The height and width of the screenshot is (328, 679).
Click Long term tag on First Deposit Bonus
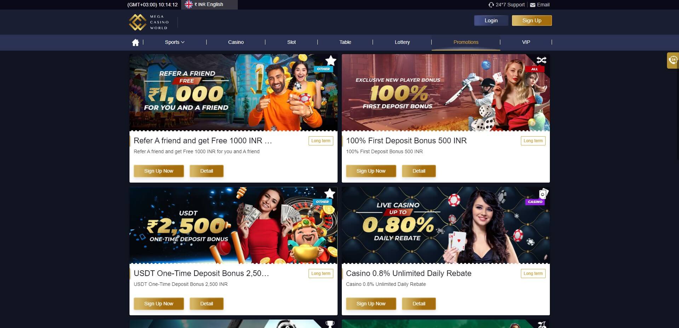533,141
